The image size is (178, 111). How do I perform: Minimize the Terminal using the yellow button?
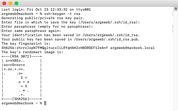(x=10, y=3)
